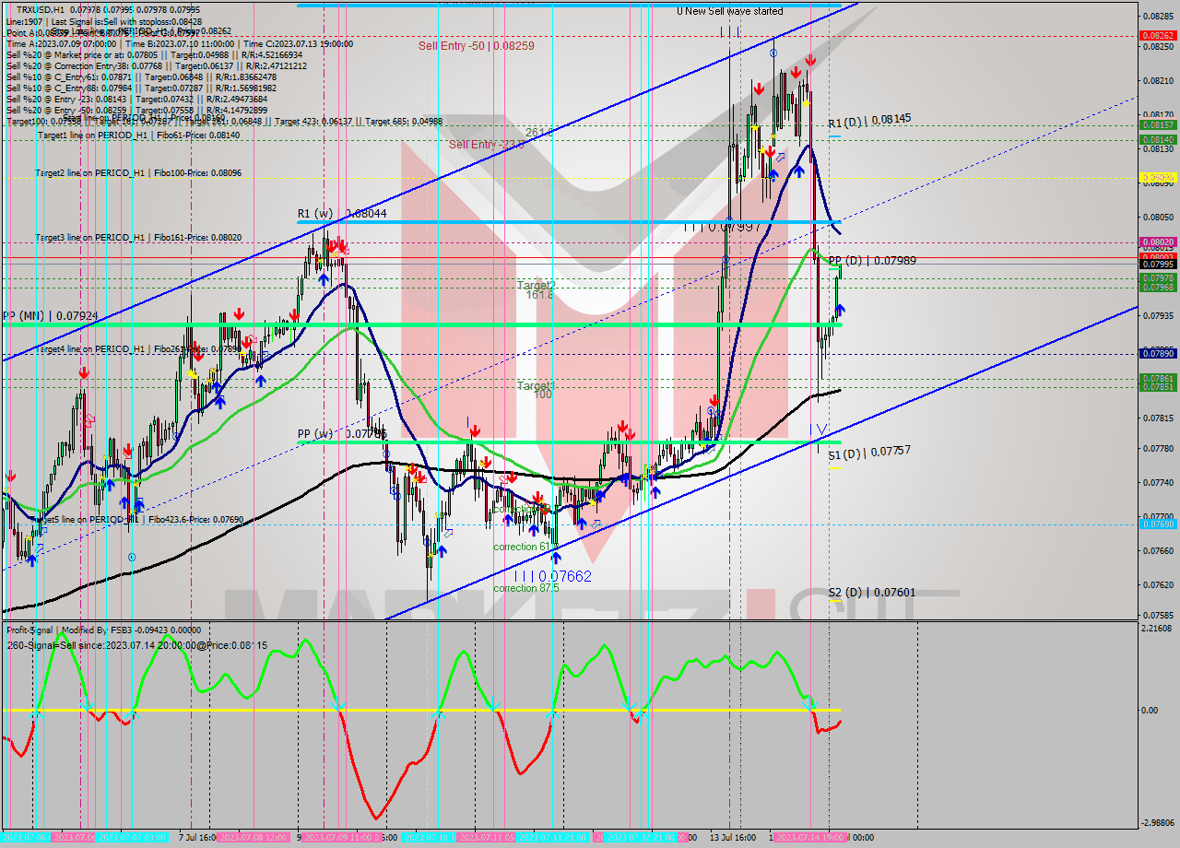Click the 'S2 (D) | 0.07601' pivot label
The width and height of the screenshot is (1180, 848).
pos(871,592)
